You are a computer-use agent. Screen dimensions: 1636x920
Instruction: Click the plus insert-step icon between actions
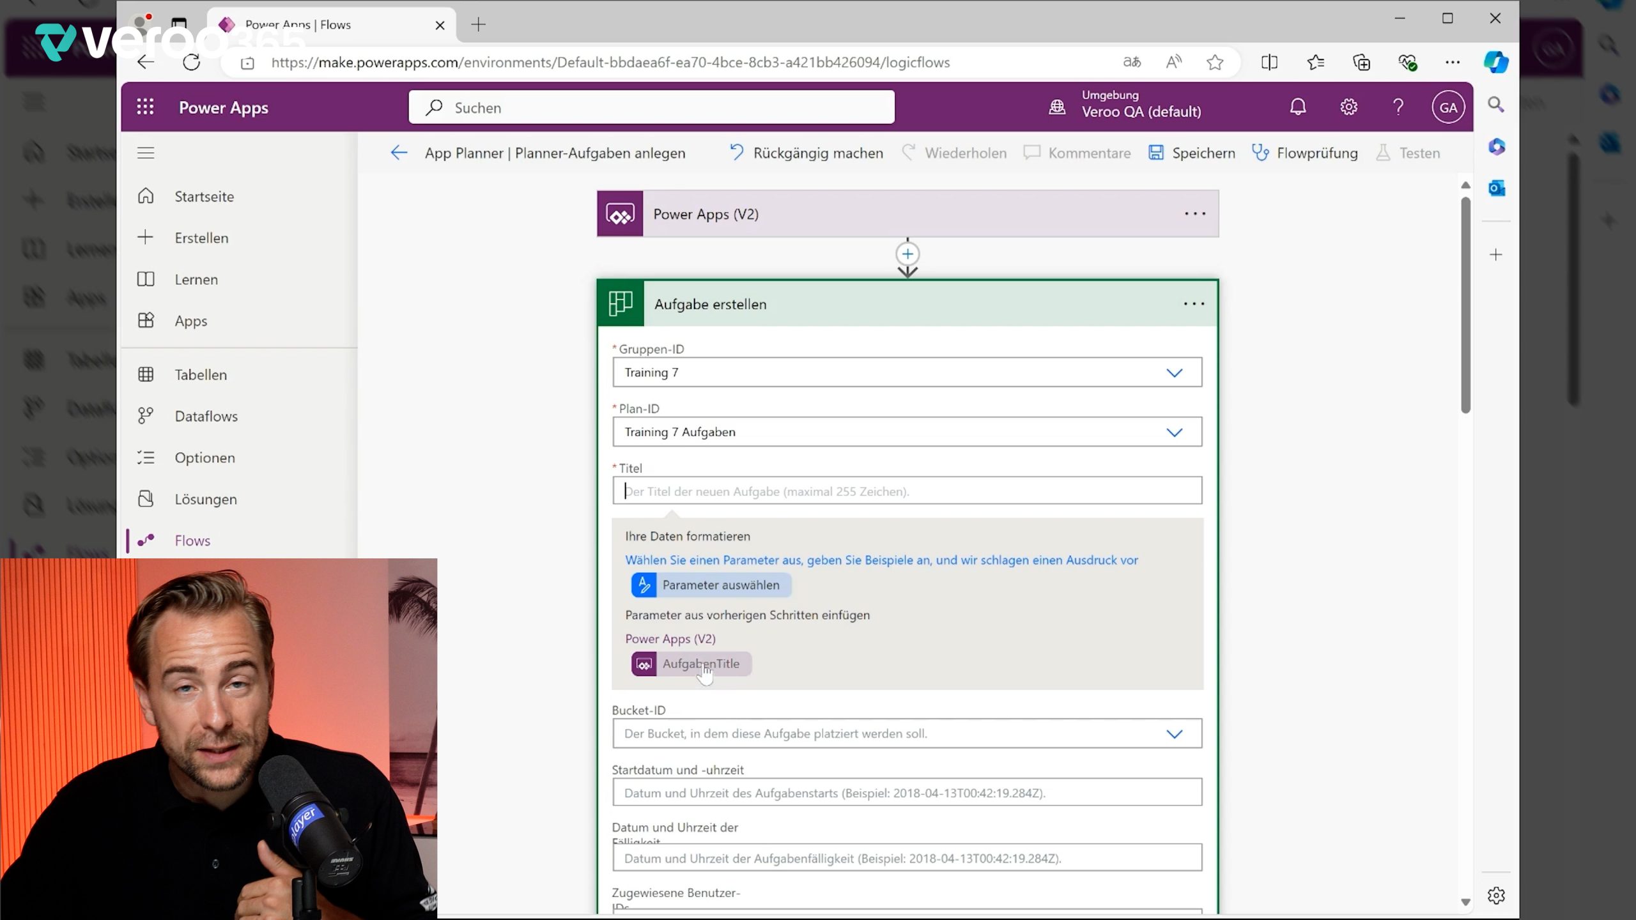pyautogui.click(x=907, y=254)
